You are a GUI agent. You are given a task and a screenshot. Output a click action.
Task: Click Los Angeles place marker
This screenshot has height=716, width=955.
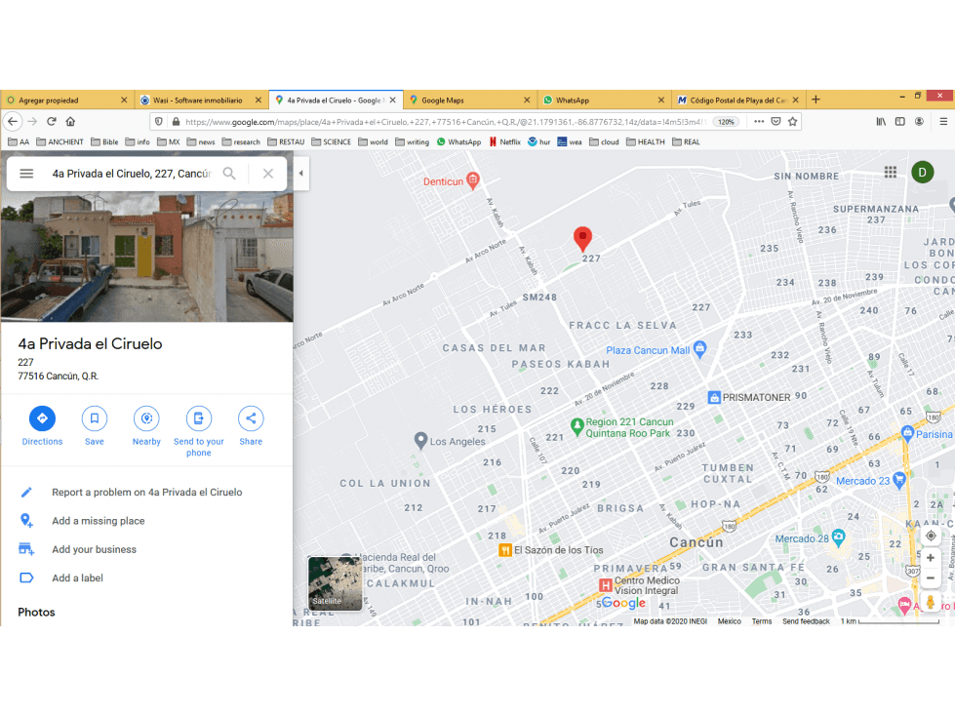420,441
